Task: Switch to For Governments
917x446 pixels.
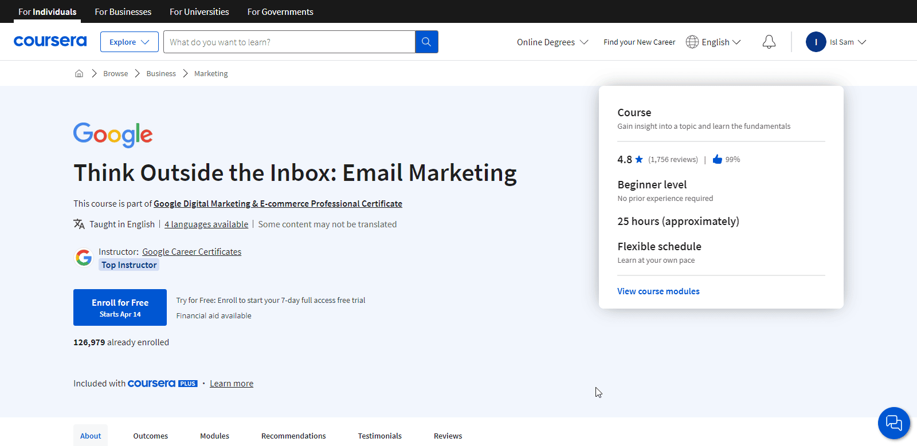Action: 280,11
